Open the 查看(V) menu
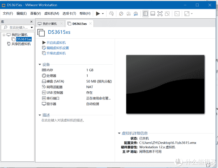This screenshot has height=168, width=218. click(x=36, y=13)
